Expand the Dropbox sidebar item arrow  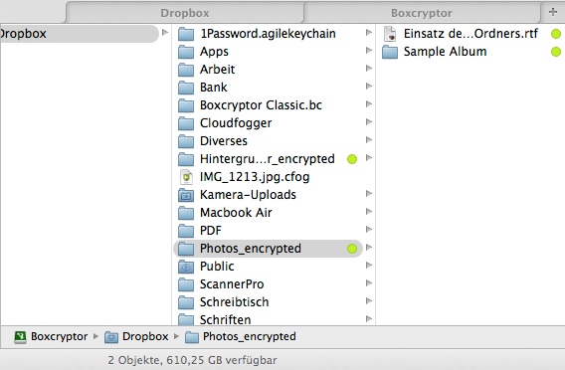[165, 33]
